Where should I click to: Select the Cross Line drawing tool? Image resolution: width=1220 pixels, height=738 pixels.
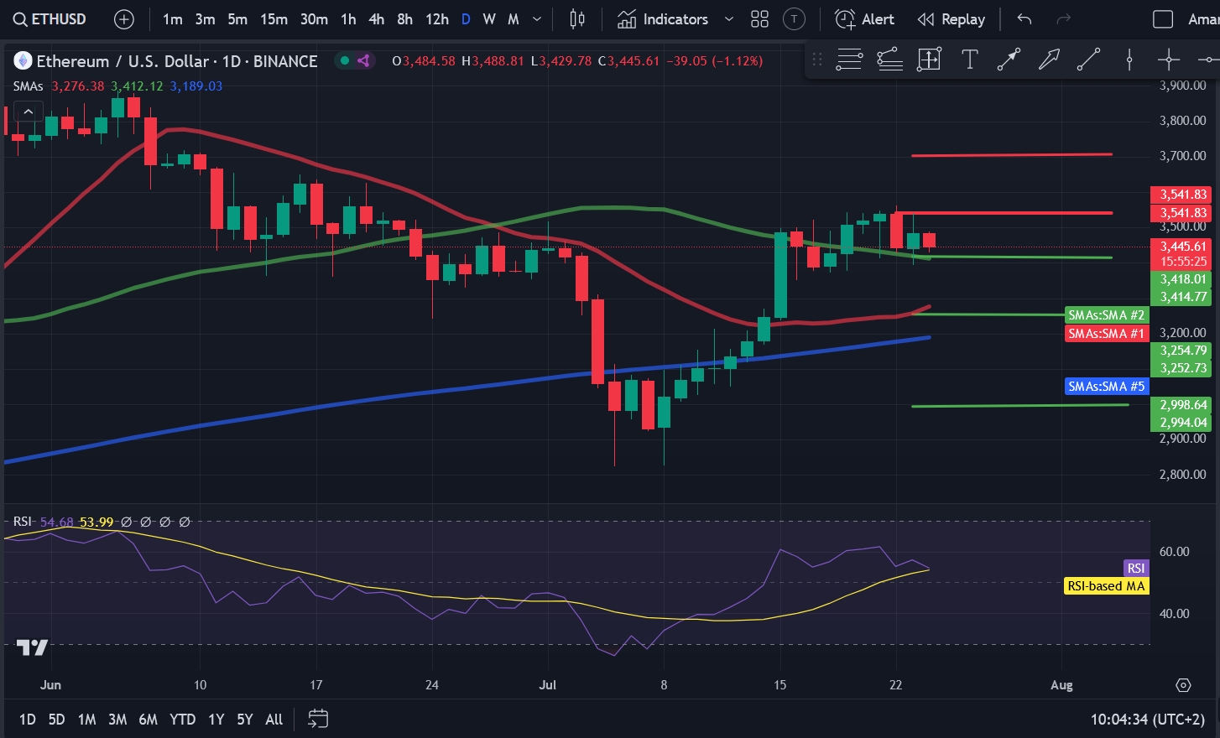pyautogui.click(x=1169, y=59)
